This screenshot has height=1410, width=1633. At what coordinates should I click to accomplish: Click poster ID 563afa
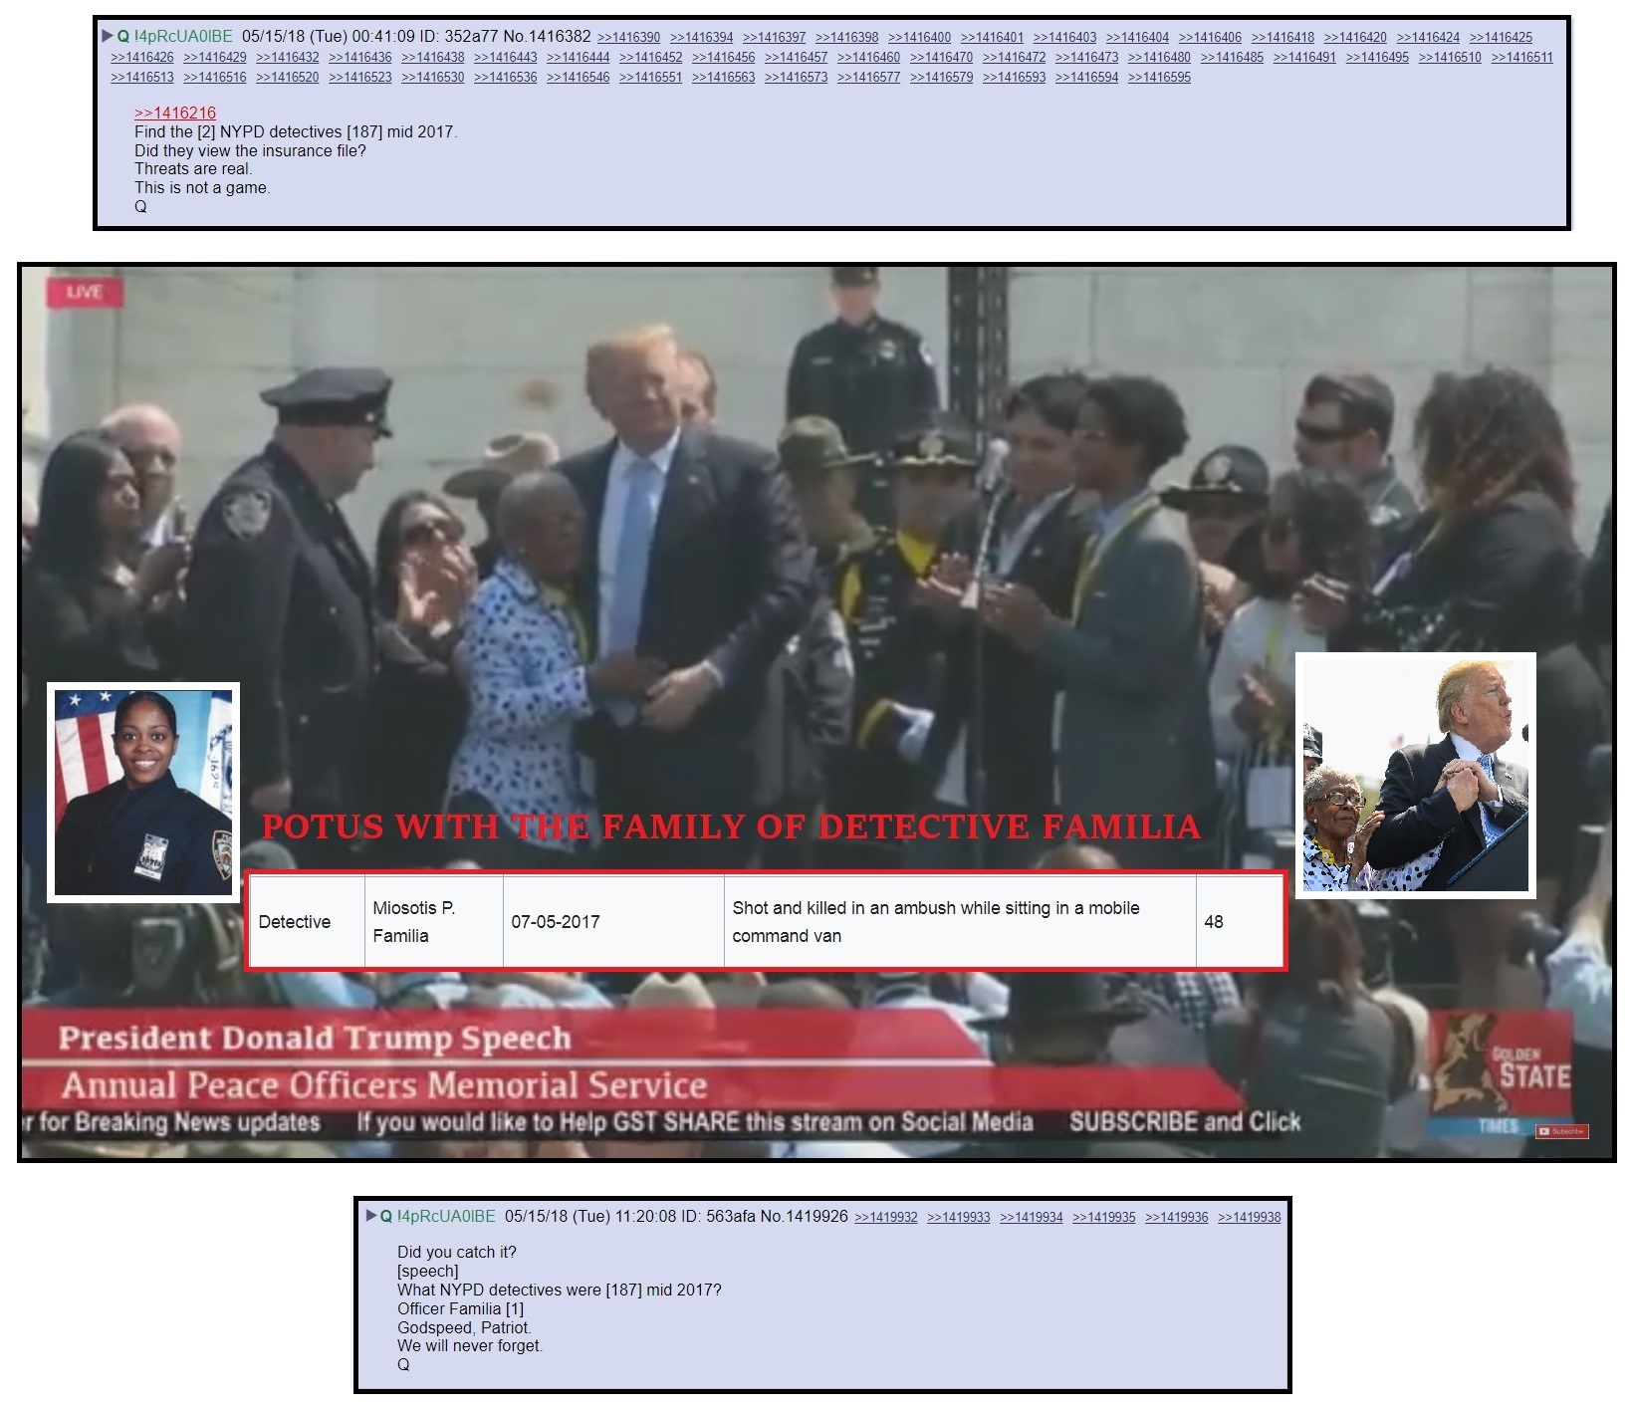(730, 1216)
